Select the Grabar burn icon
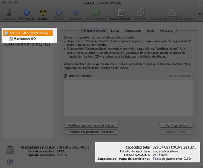This screenshot has height=168, width=203. (x=43, y=13)
